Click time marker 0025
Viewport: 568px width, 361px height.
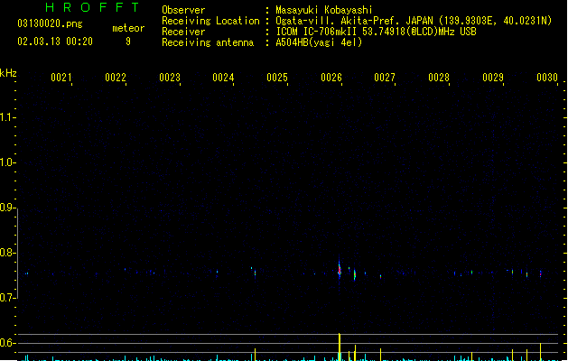coord(277,78)
